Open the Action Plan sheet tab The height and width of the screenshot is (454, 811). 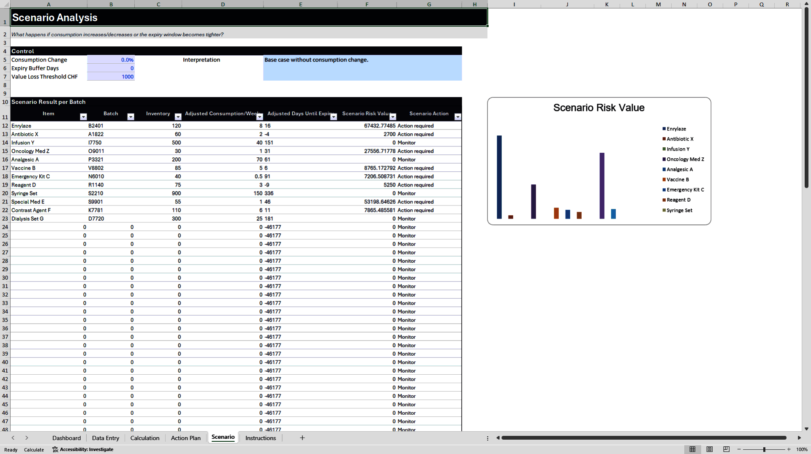186,438
